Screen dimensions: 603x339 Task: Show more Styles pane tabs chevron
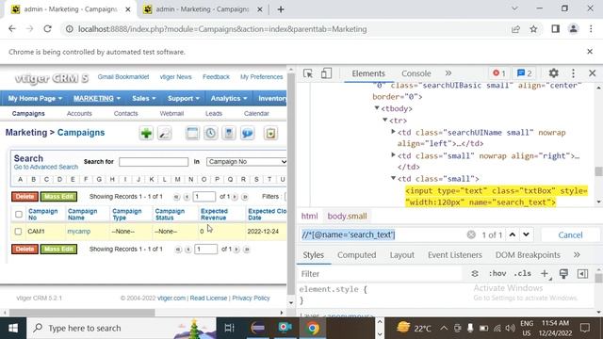[x=577, y=255]
